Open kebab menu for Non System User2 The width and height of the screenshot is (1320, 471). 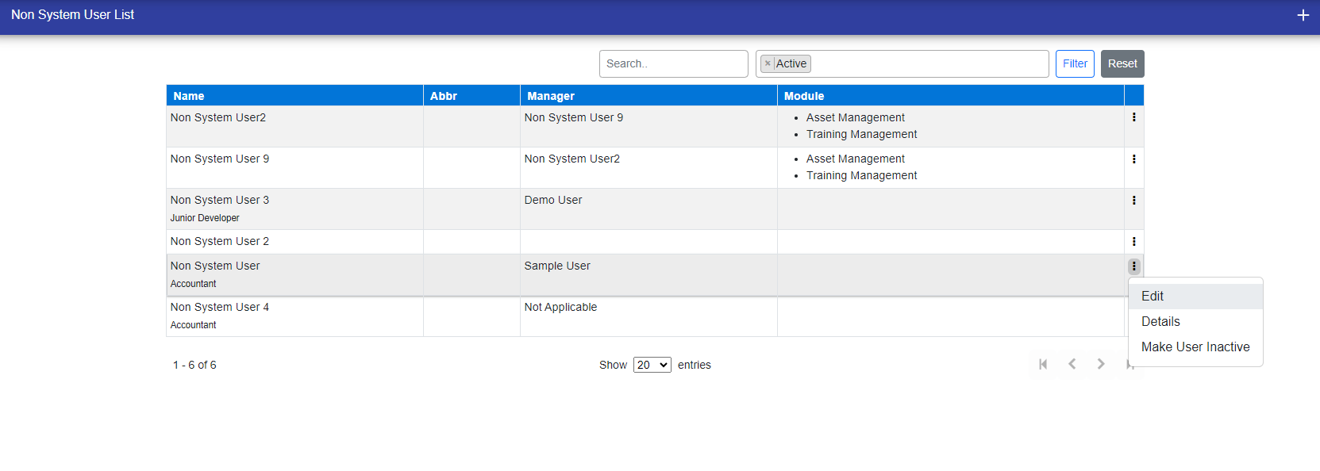coord(1133,117)
